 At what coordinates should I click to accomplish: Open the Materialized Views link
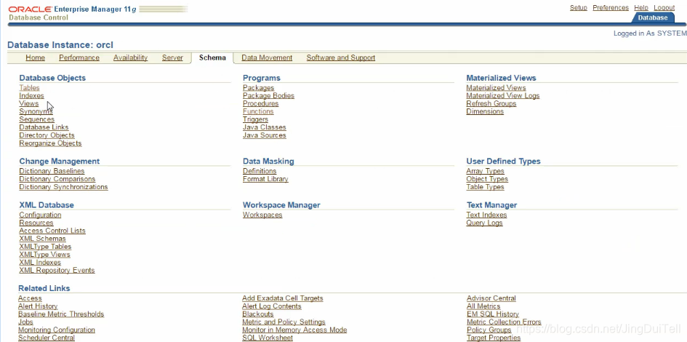[496, 88]
